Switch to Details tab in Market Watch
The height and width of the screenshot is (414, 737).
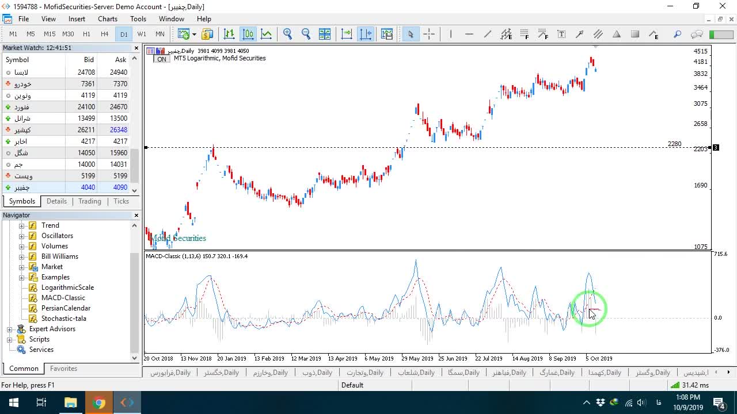(56, 201)
